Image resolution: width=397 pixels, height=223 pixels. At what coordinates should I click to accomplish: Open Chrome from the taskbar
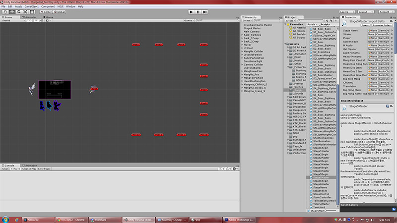[71, 220]
